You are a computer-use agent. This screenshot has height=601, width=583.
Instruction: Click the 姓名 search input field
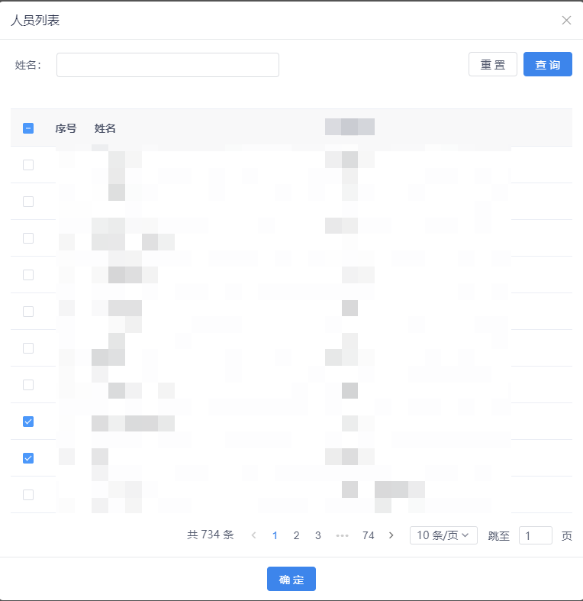coord(168,65)
